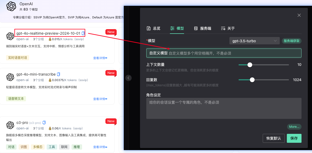This screenshot has width=312, height=153.
Task: Open 查看详情 for gpt-4o-mini-transcribe
Action: 100,99
